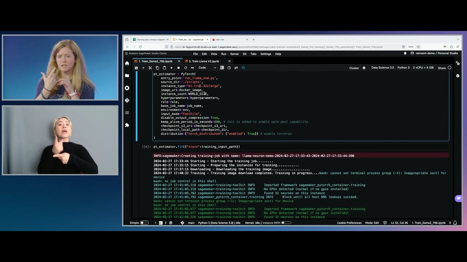Restart kernel using the refresh icon
Image resolution: width=467 pixels, height=262 pixels.
coord(185,68)
